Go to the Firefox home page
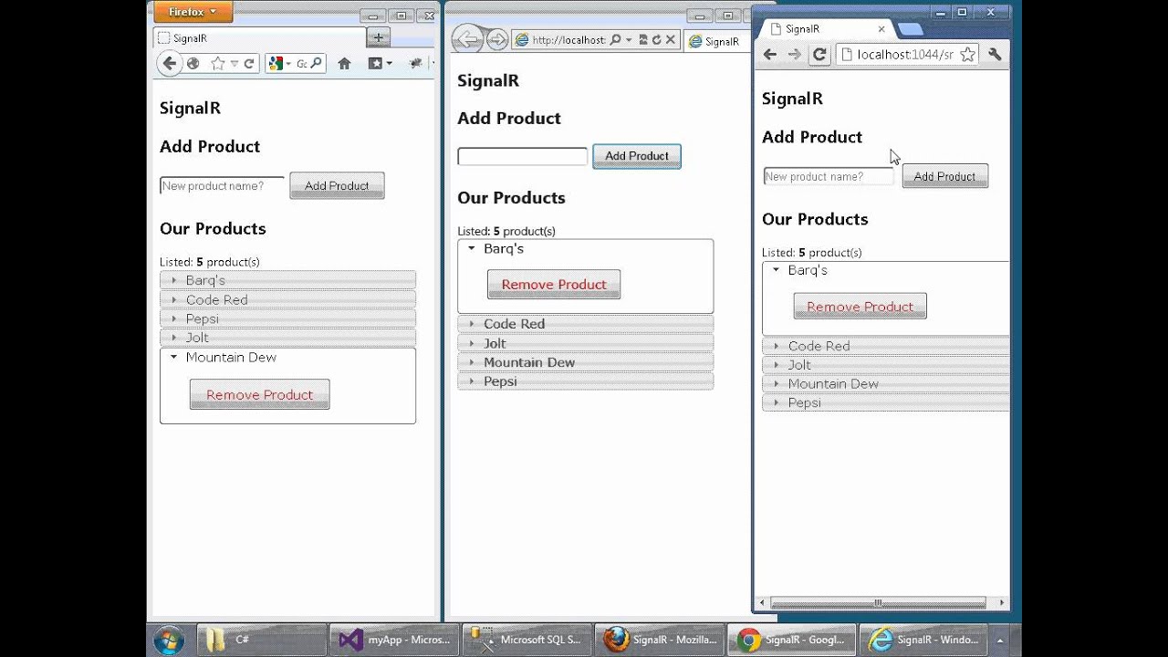Screen dimensions: 1168x657 [x=344, y=64]
